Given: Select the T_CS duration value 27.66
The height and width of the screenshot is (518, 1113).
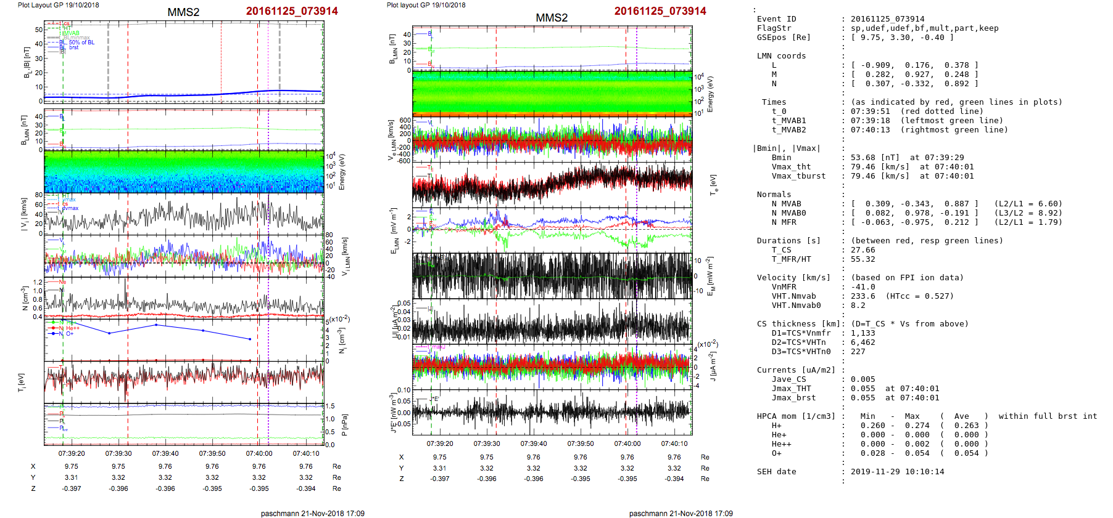Looking at the screenshot, I should click(x=863, y=250).
